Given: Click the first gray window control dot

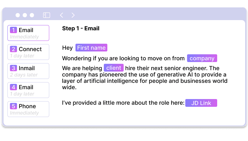Looking at the screenshot, I should [x=18, y=15].
